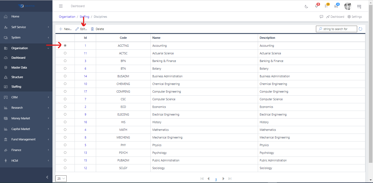Viewport: 373px width, 183px height.
Task: Open the page size dropdown
Action: [x=61, y=179]
